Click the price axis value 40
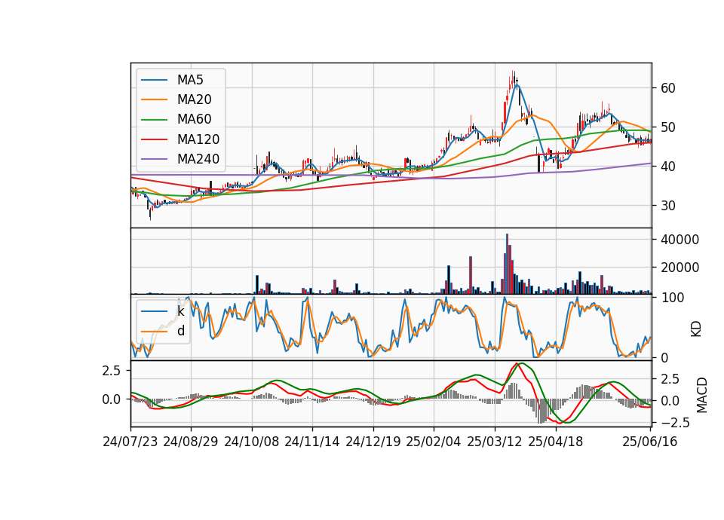Image resolution: width=724 pixels, height=520 pixels. pyautogui.click(x=668, y=167)
